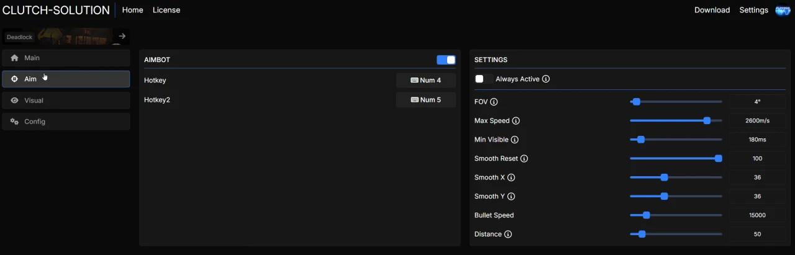Click the Distance slider
This screenshot has height=255, width=795.
(676, 235)
